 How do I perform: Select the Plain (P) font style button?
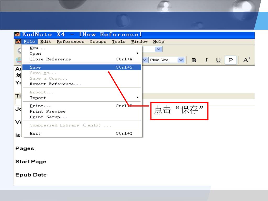coord(231,60)
